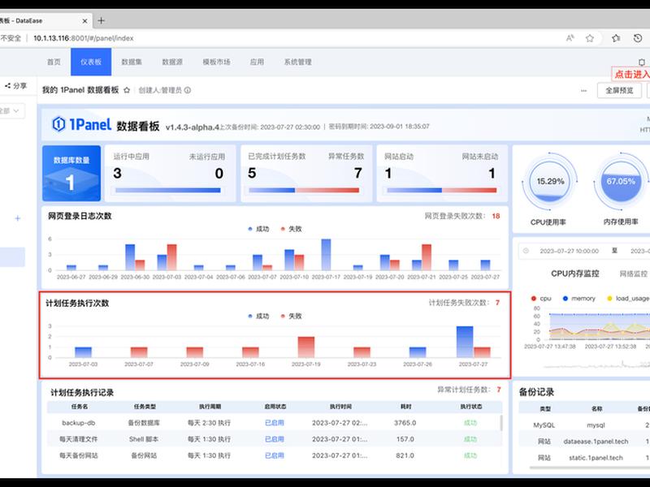Toggle 失败 legend in 网页登录日志次数 chart
This screenshot has height=487, width=650.
tap(291, 229)
